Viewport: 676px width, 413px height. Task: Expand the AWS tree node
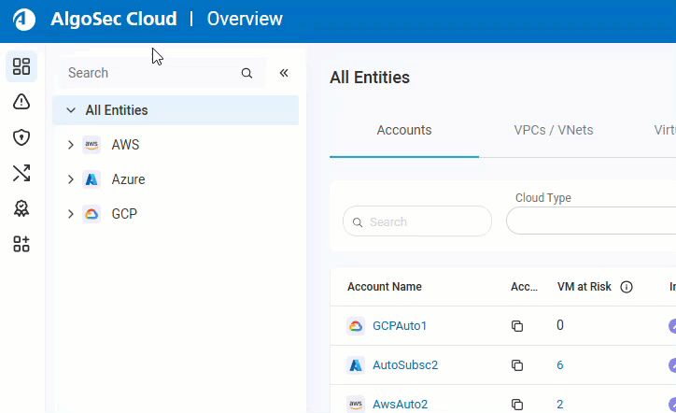[x=71, y=145]
